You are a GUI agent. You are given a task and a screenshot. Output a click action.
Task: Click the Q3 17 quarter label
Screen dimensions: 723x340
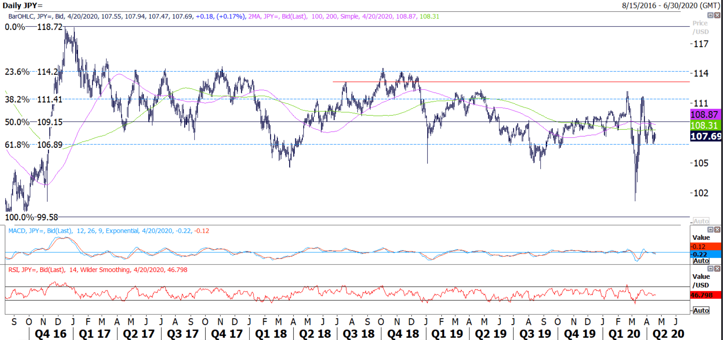(x=182, y=334)
